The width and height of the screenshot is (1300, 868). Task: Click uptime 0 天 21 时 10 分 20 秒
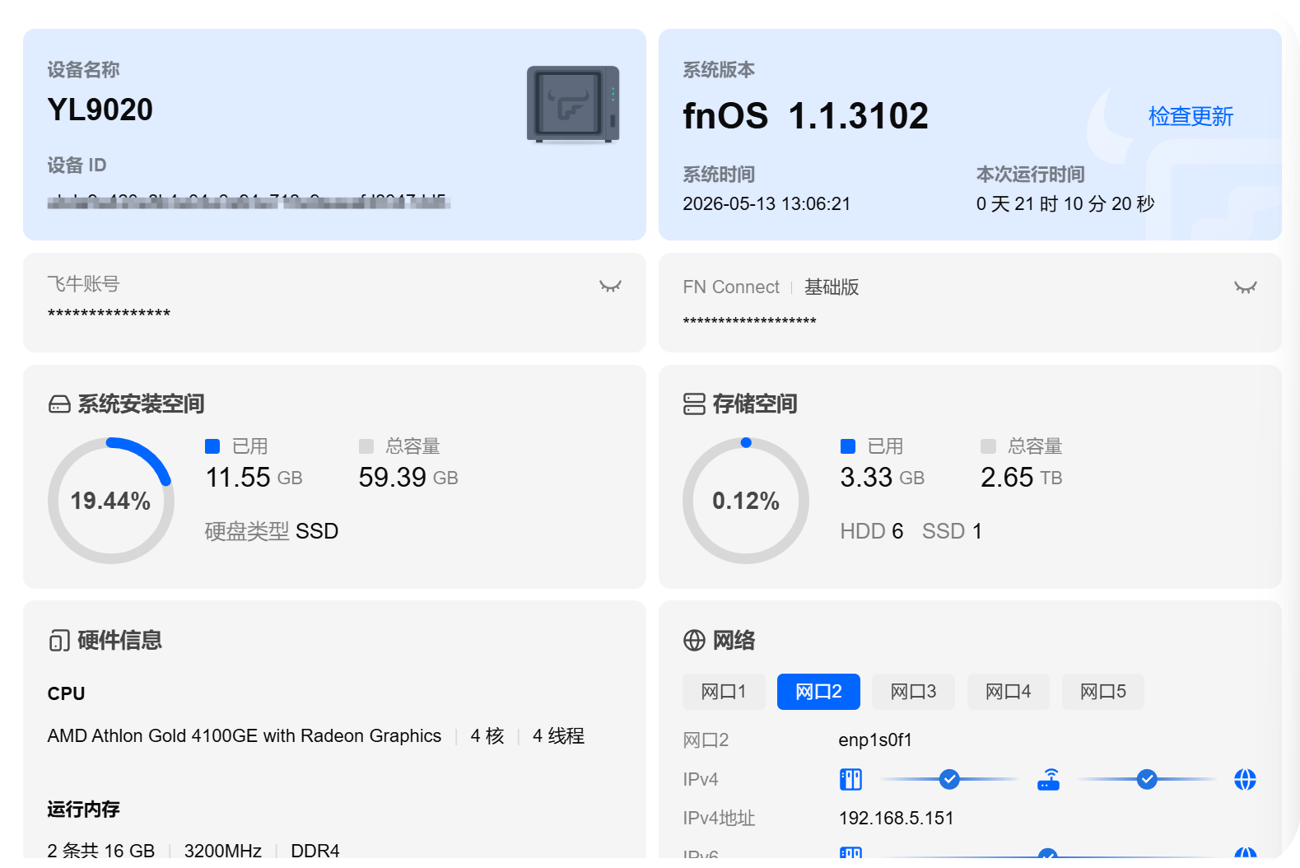coord(1065,204)
